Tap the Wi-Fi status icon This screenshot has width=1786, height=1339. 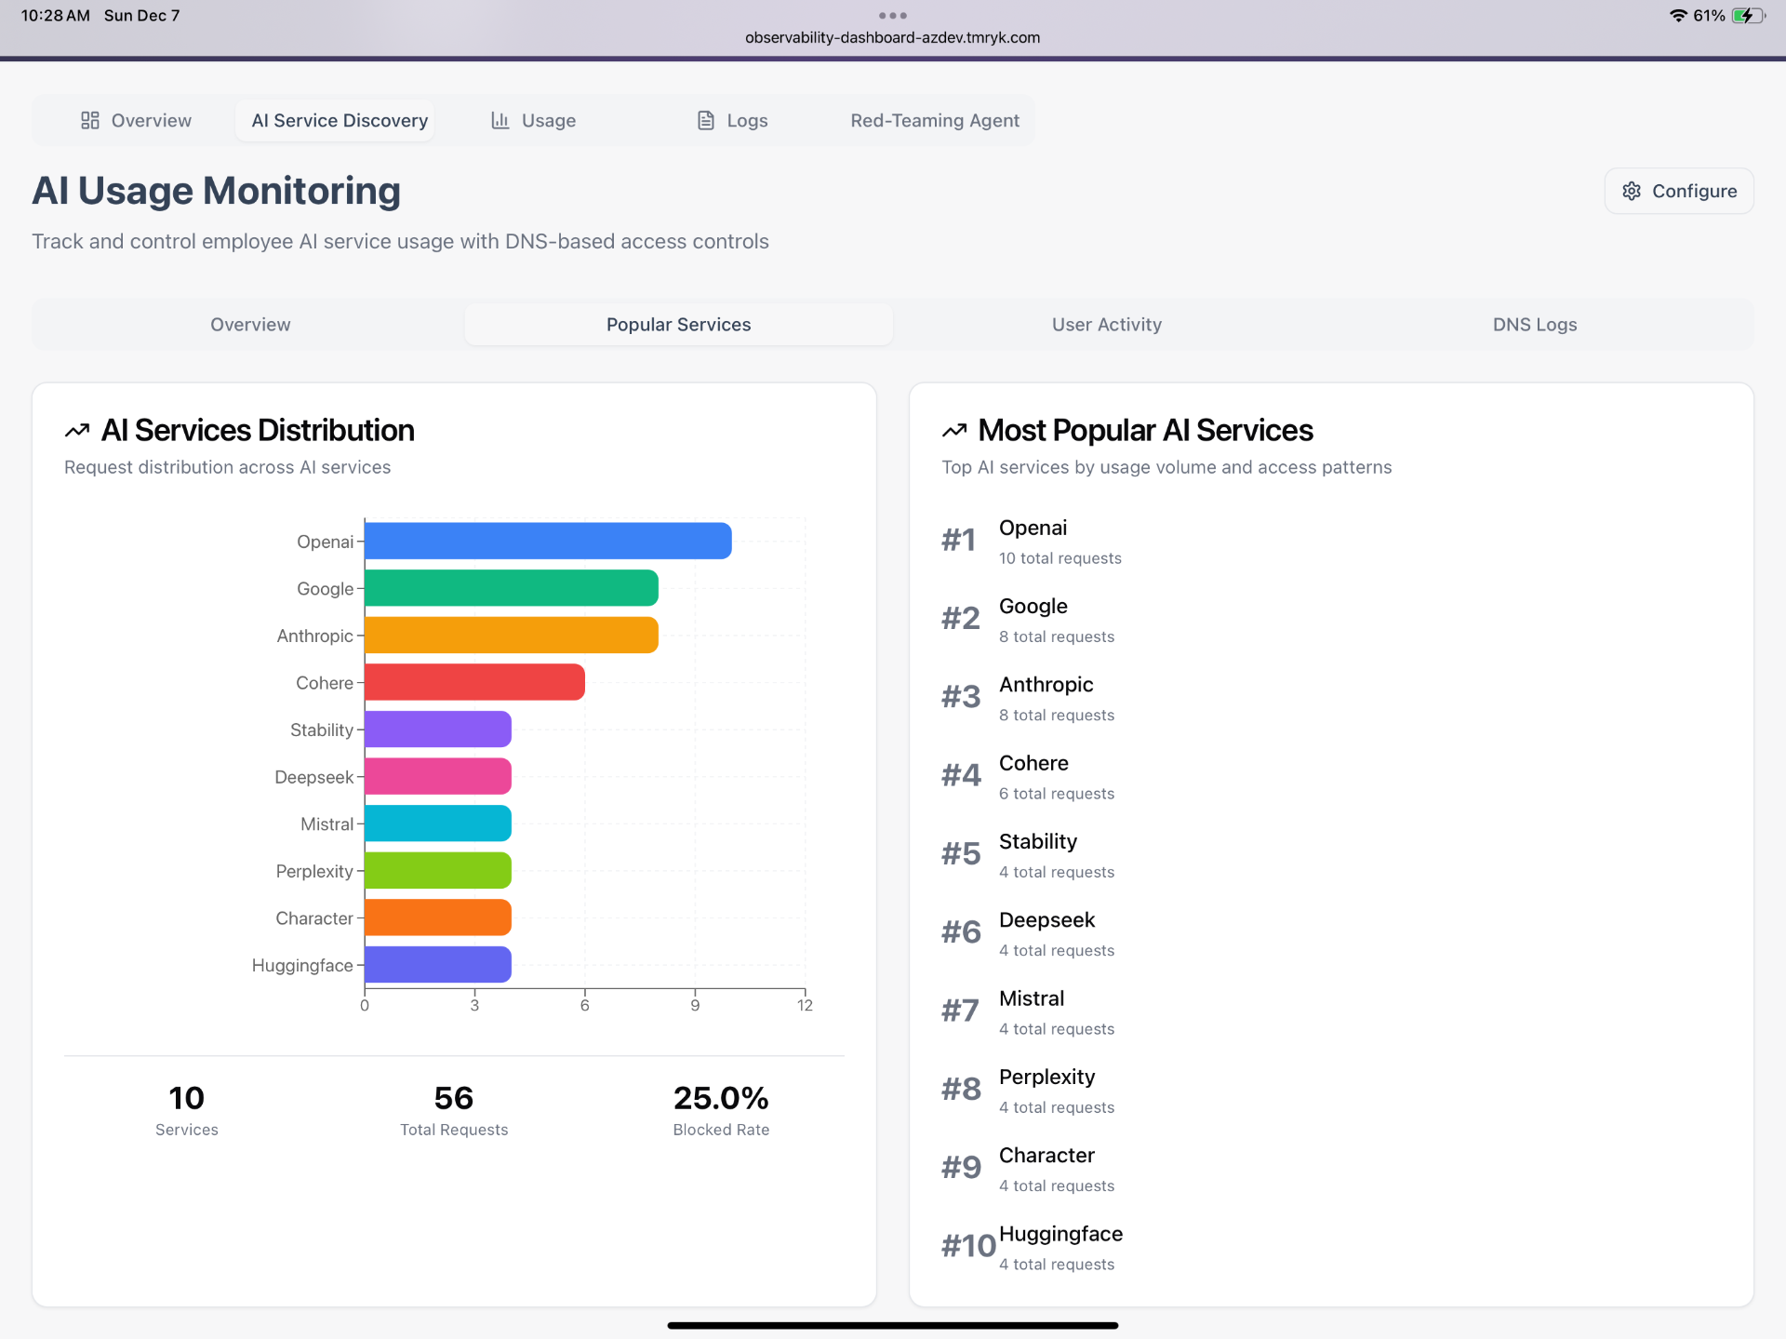(x=1678, y=16)
